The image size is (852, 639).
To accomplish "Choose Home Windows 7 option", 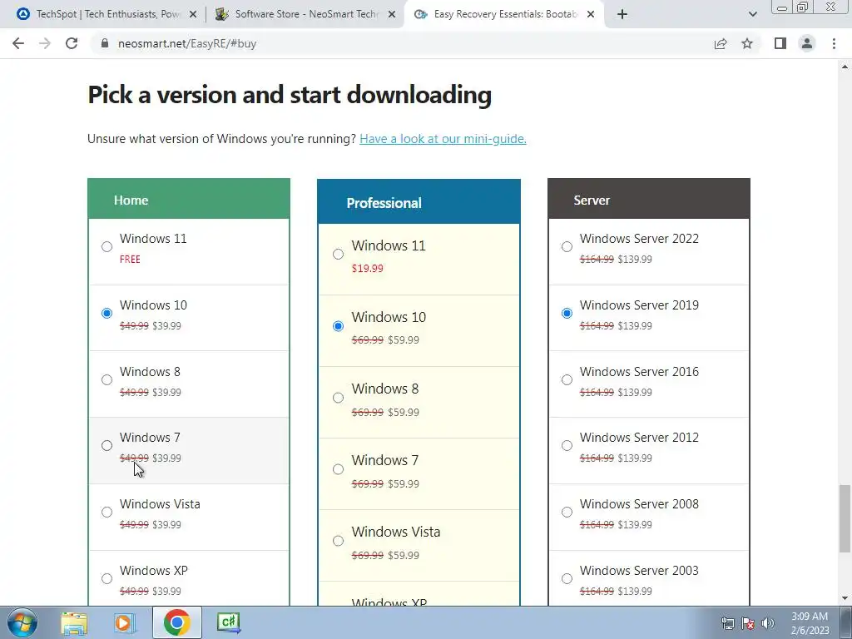I will pyautogui.click(x=107, y=446).
